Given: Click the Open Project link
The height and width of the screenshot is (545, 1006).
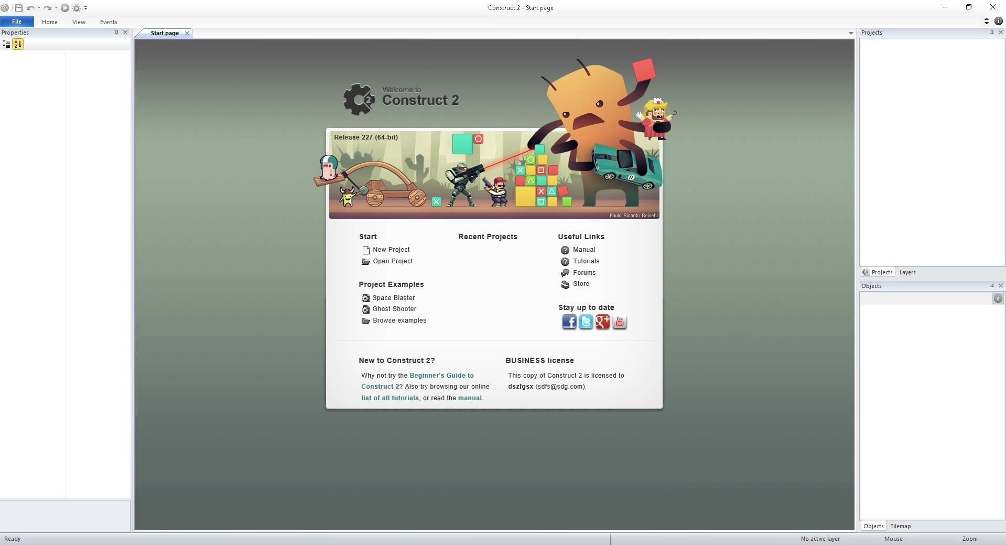Looking at the screenshot, I should coord(393,261).
